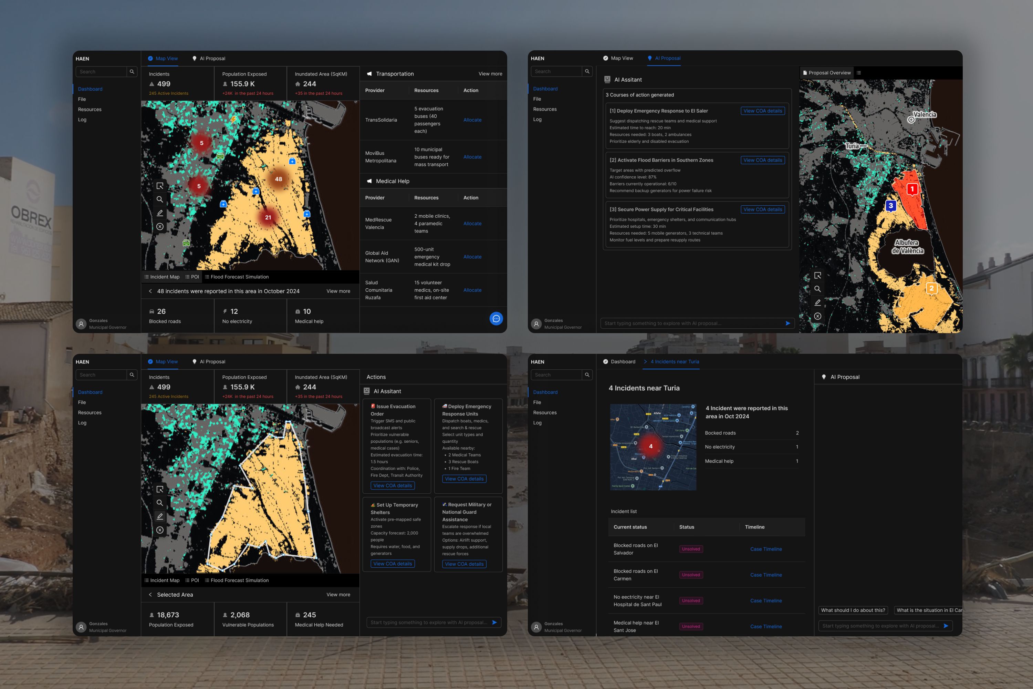Click the 48 incidents hotspot on map

pyautogui.click(x=279, y=179)
